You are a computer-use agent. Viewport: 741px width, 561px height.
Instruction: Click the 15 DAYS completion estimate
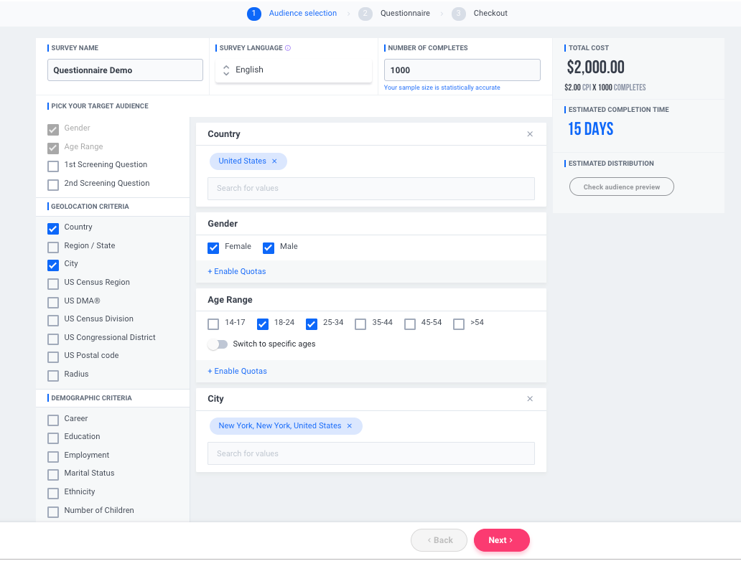tap(591, 129)
